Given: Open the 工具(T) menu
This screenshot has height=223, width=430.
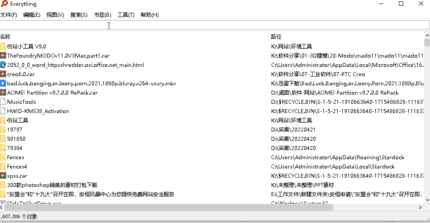Looking at the screenshot, I should (x=126, y=15).
